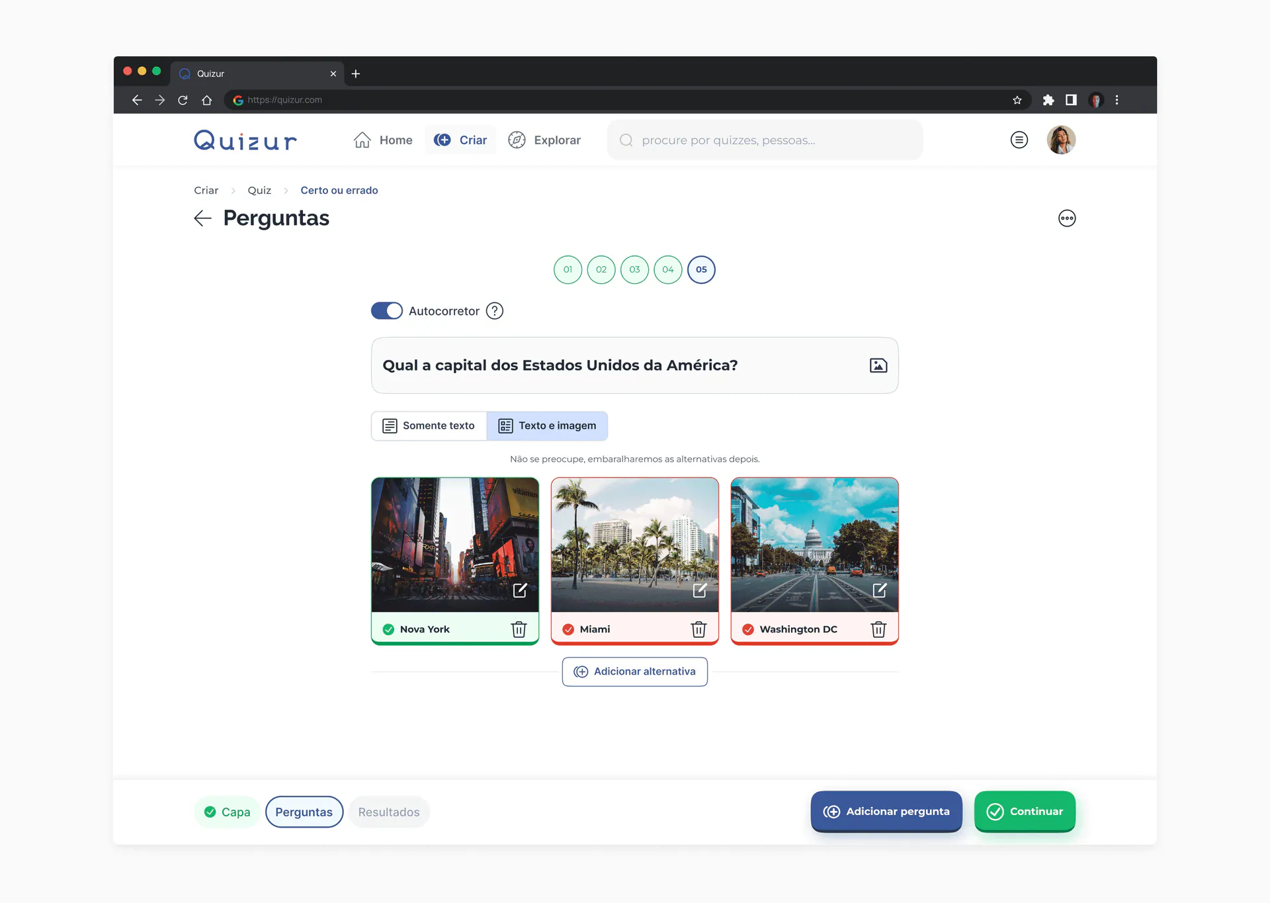Open the Criar navigation item

[x=460, y=140]
